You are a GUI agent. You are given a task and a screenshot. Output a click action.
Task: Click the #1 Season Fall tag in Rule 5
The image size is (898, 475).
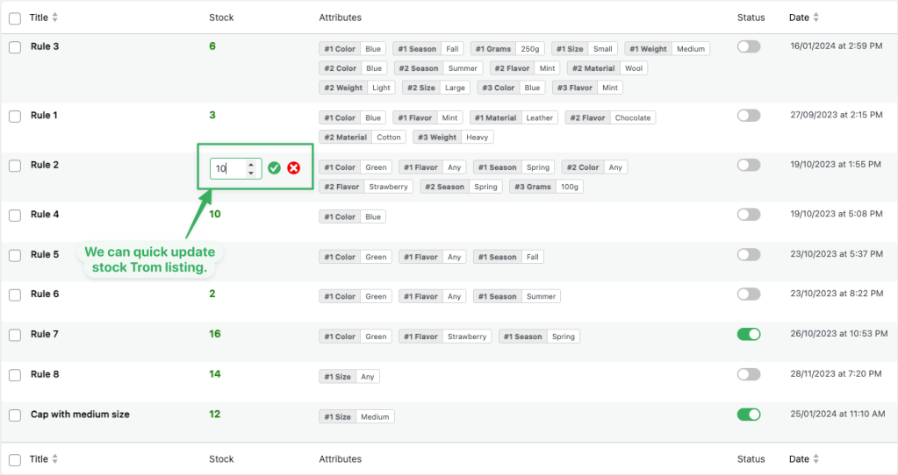point(508,258)
